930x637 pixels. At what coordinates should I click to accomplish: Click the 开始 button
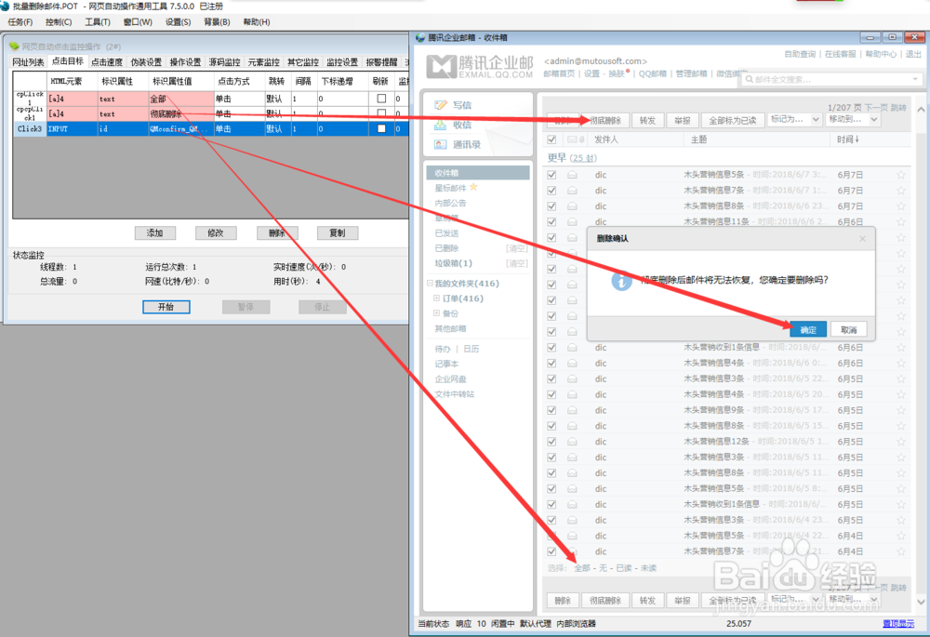[166, 307]
